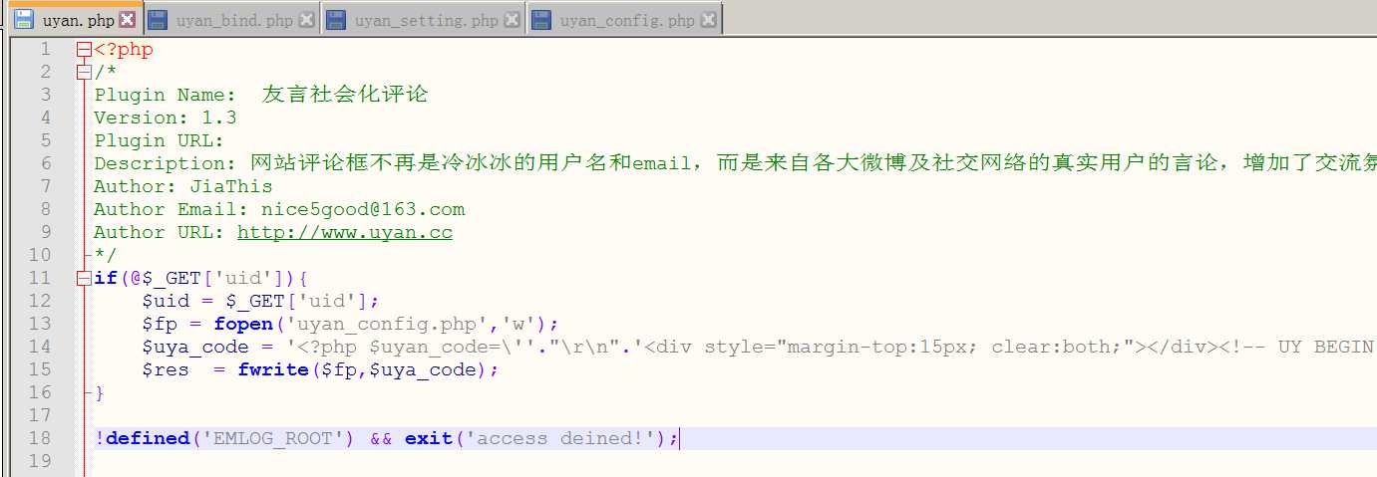Open the http://www.uyan.cc link

(x=344, y=233)
